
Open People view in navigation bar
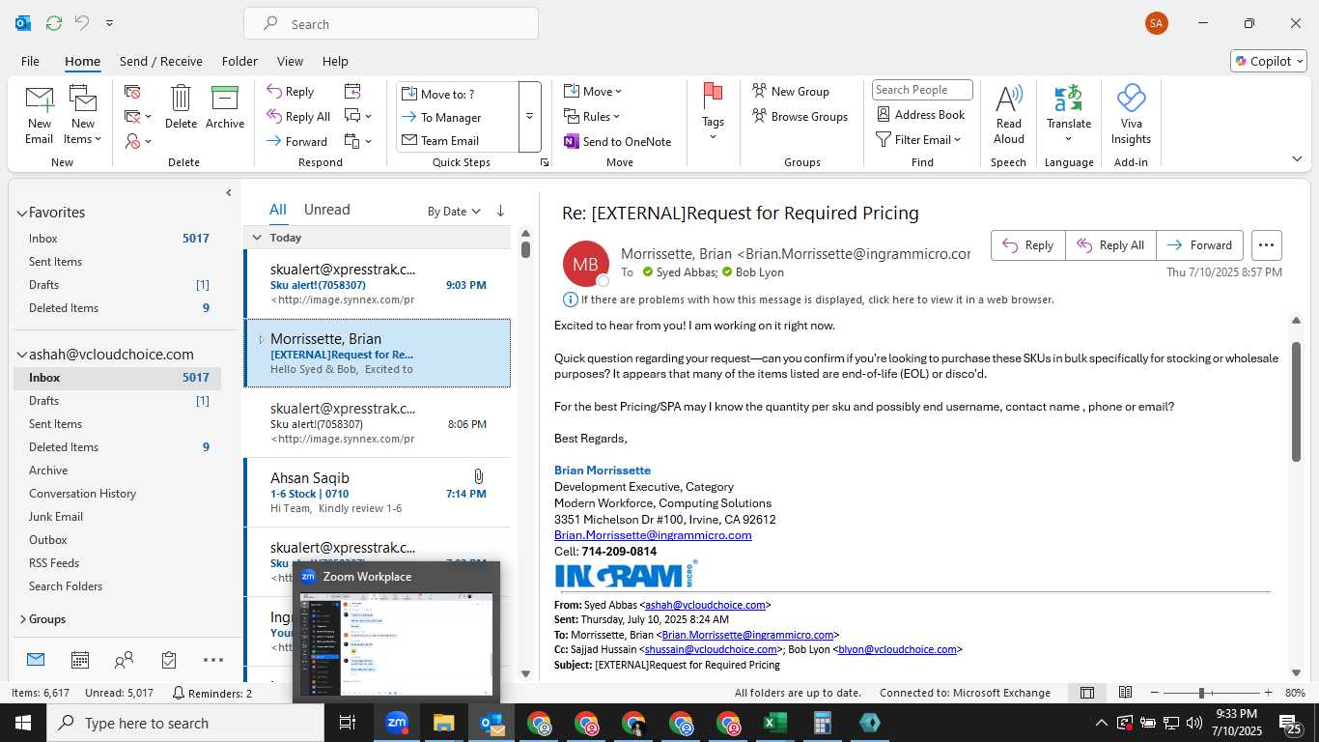click(125, 660)
